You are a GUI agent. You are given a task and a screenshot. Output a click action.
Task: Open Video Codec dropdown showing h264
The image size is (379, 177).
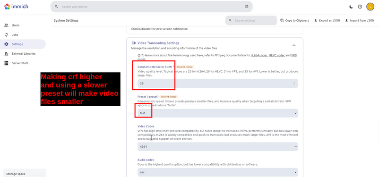(x=218, y=147)
